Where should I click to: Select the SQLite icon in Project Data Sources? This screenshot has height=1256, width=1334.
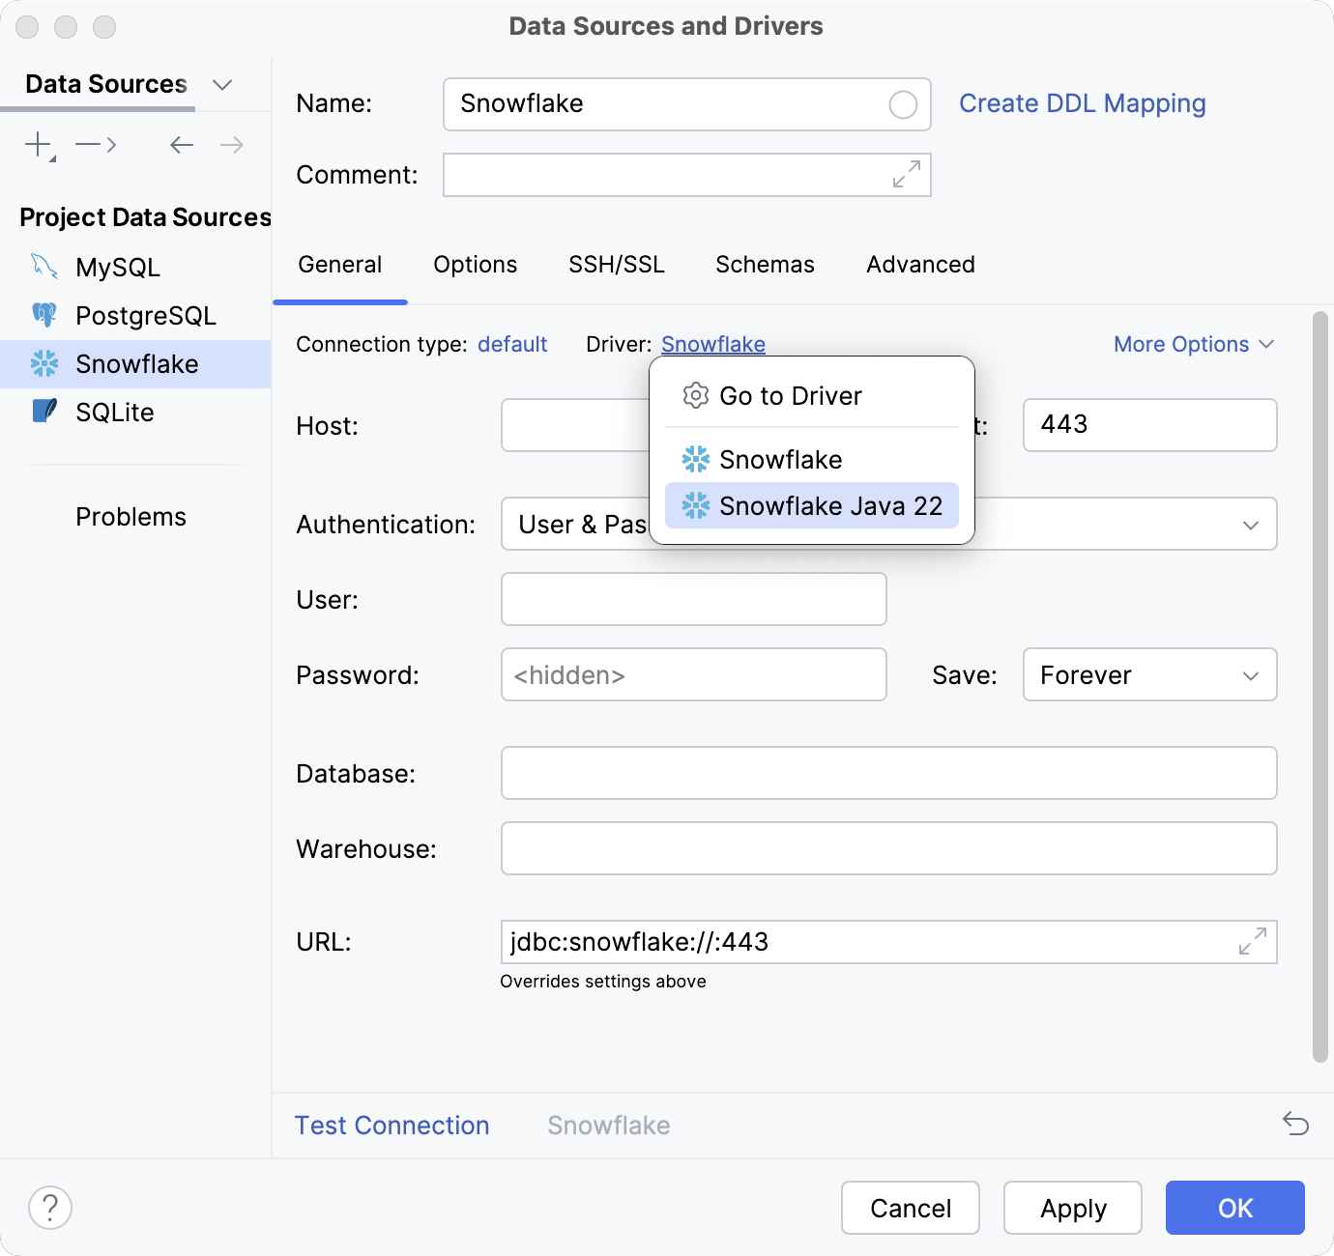[43, 411]
